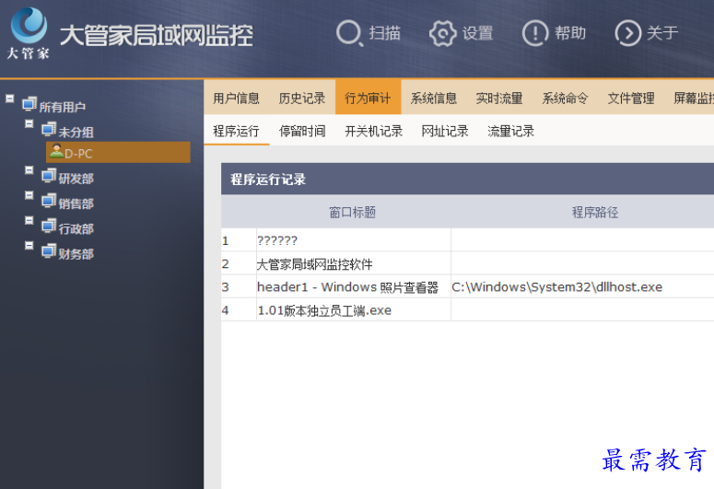Click the 窗口标题 column header
This screenshot has height=489, width=714.
353,212
